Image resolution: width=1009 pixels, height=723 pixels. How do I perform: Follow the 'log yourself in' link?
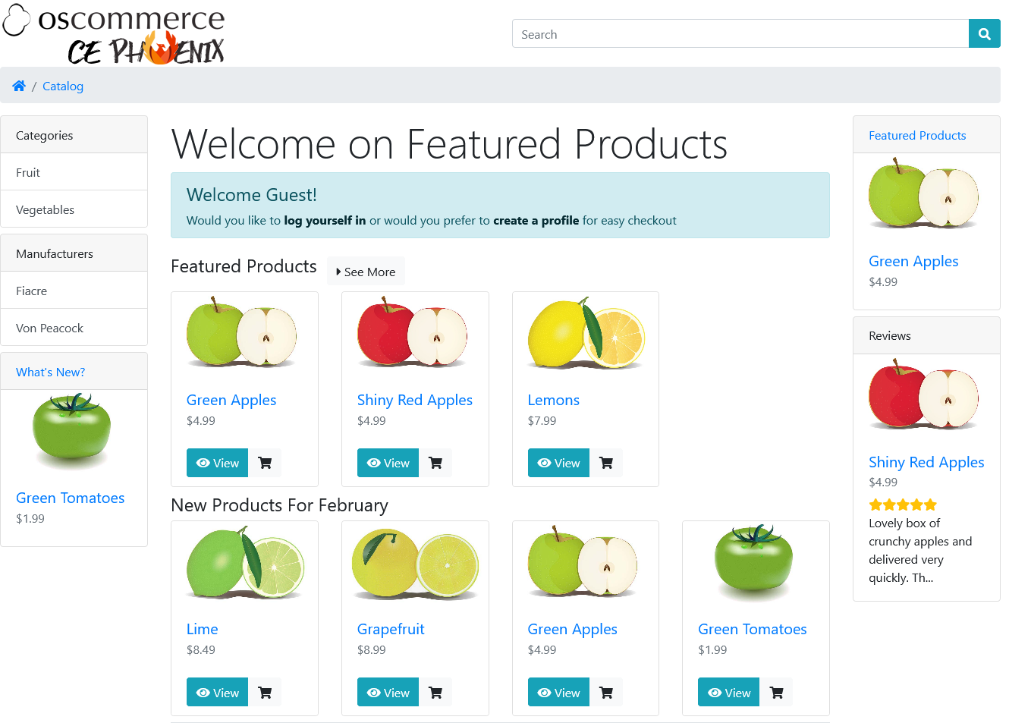pyautogui.click(x=325, y=221)
